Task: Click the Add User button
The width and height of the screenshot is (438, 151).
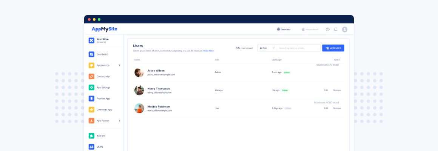Action: (333, 48)
